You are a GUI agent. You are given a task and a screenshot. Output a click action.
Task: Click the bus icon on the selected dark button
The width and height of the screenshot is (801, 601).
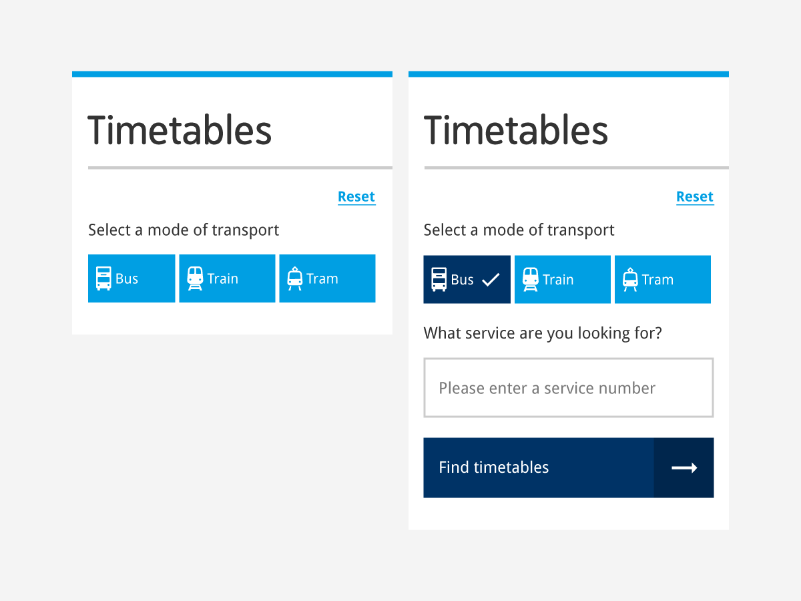[439, 279]
